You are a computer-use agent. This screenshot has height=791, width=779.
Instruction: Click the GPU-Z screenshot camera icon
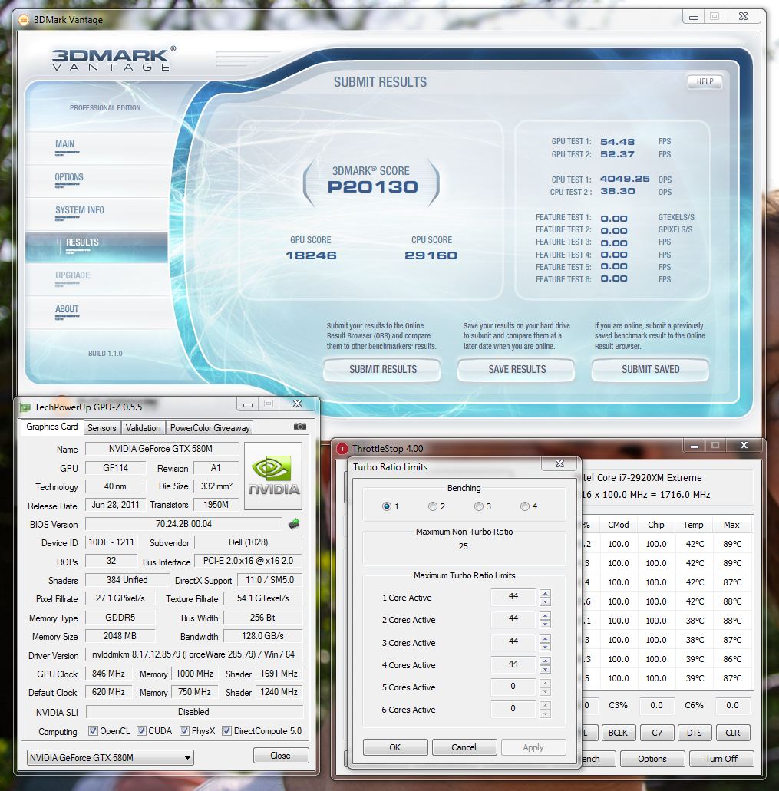299,427
